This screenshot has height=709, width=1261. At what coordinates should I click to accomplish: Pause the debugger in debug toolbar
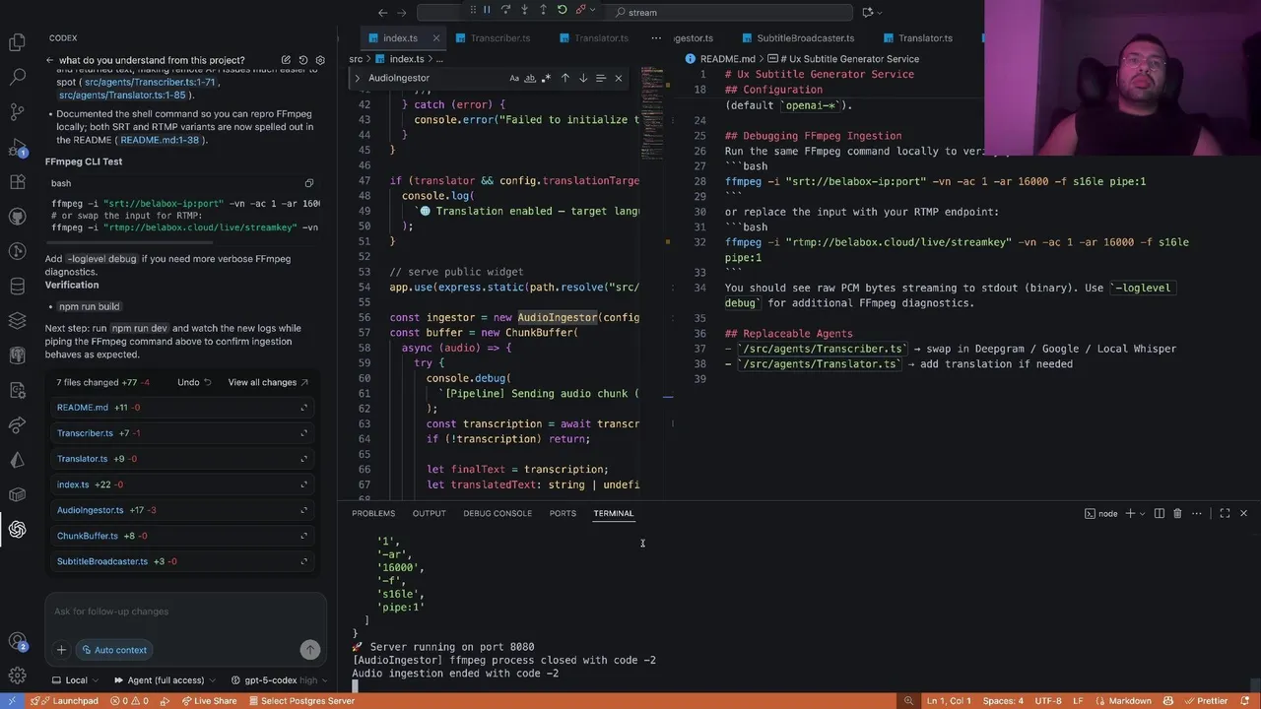point(487,10)
